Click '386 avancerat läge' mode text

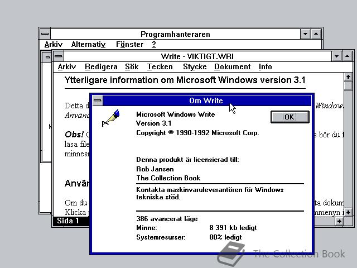coord(167,219)
